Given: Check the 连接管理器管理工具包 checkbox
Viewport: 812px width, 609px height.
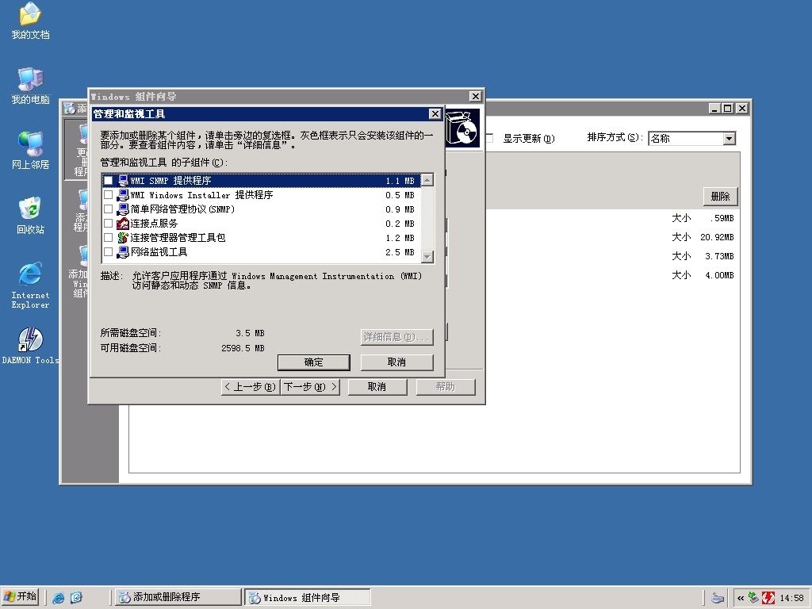Looking at the screenshot, I should (108, 238).
